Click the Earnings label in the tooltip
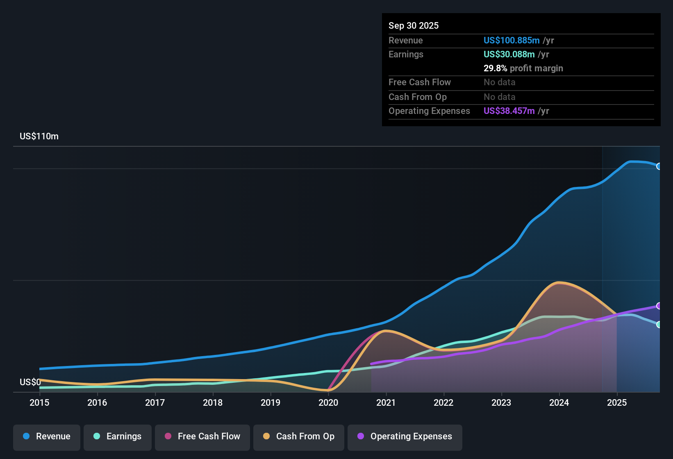The width and height of the screenshot is (673, 459). click(406, 54)
